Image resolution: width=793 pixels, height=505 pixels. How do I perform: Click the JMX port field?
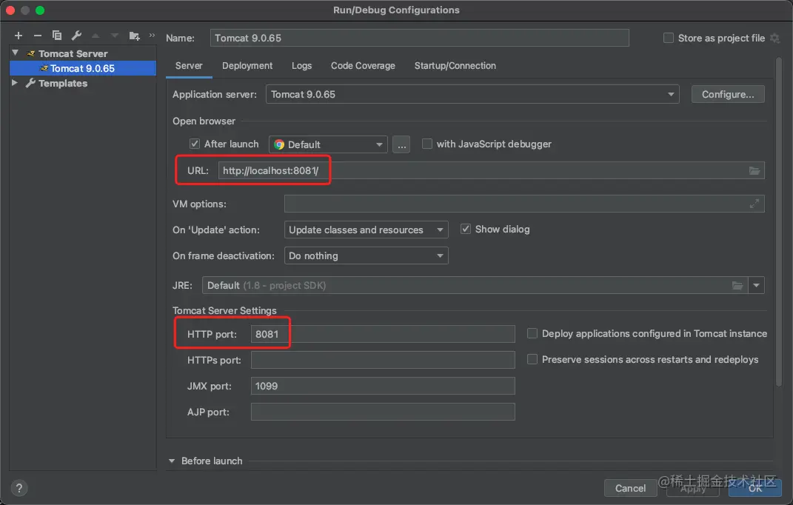coord(383,386)
